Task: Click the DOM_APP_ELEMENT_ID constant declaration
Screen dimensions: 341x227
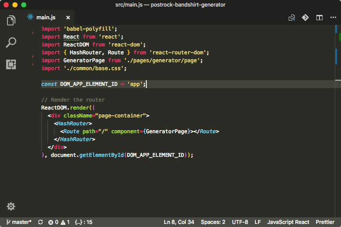Action: (89, 84)
